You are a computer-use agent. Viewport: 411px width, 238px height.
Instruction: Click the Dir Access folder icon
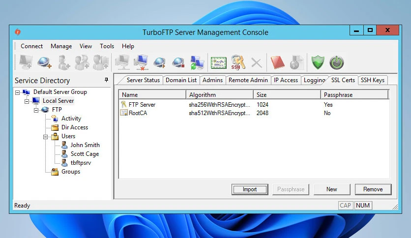55,127
